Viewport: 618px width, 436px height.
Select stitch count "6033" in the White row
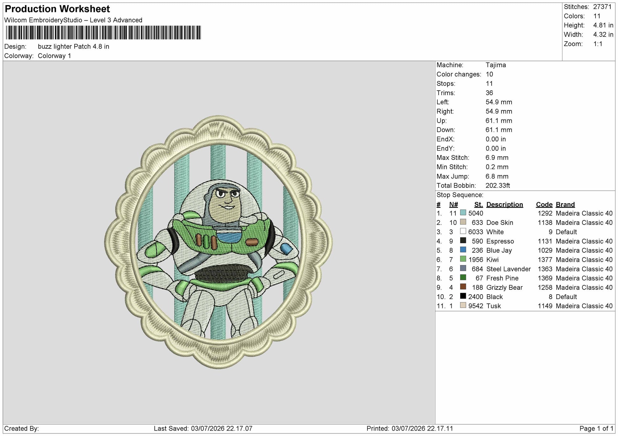[x=476, y=232]
